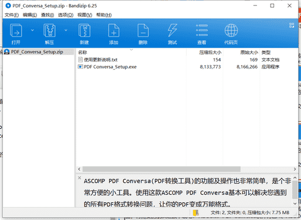Sort by Type (类型) column header
The image size is (301, 220).
pyautogui.click(x=266, y=52)
